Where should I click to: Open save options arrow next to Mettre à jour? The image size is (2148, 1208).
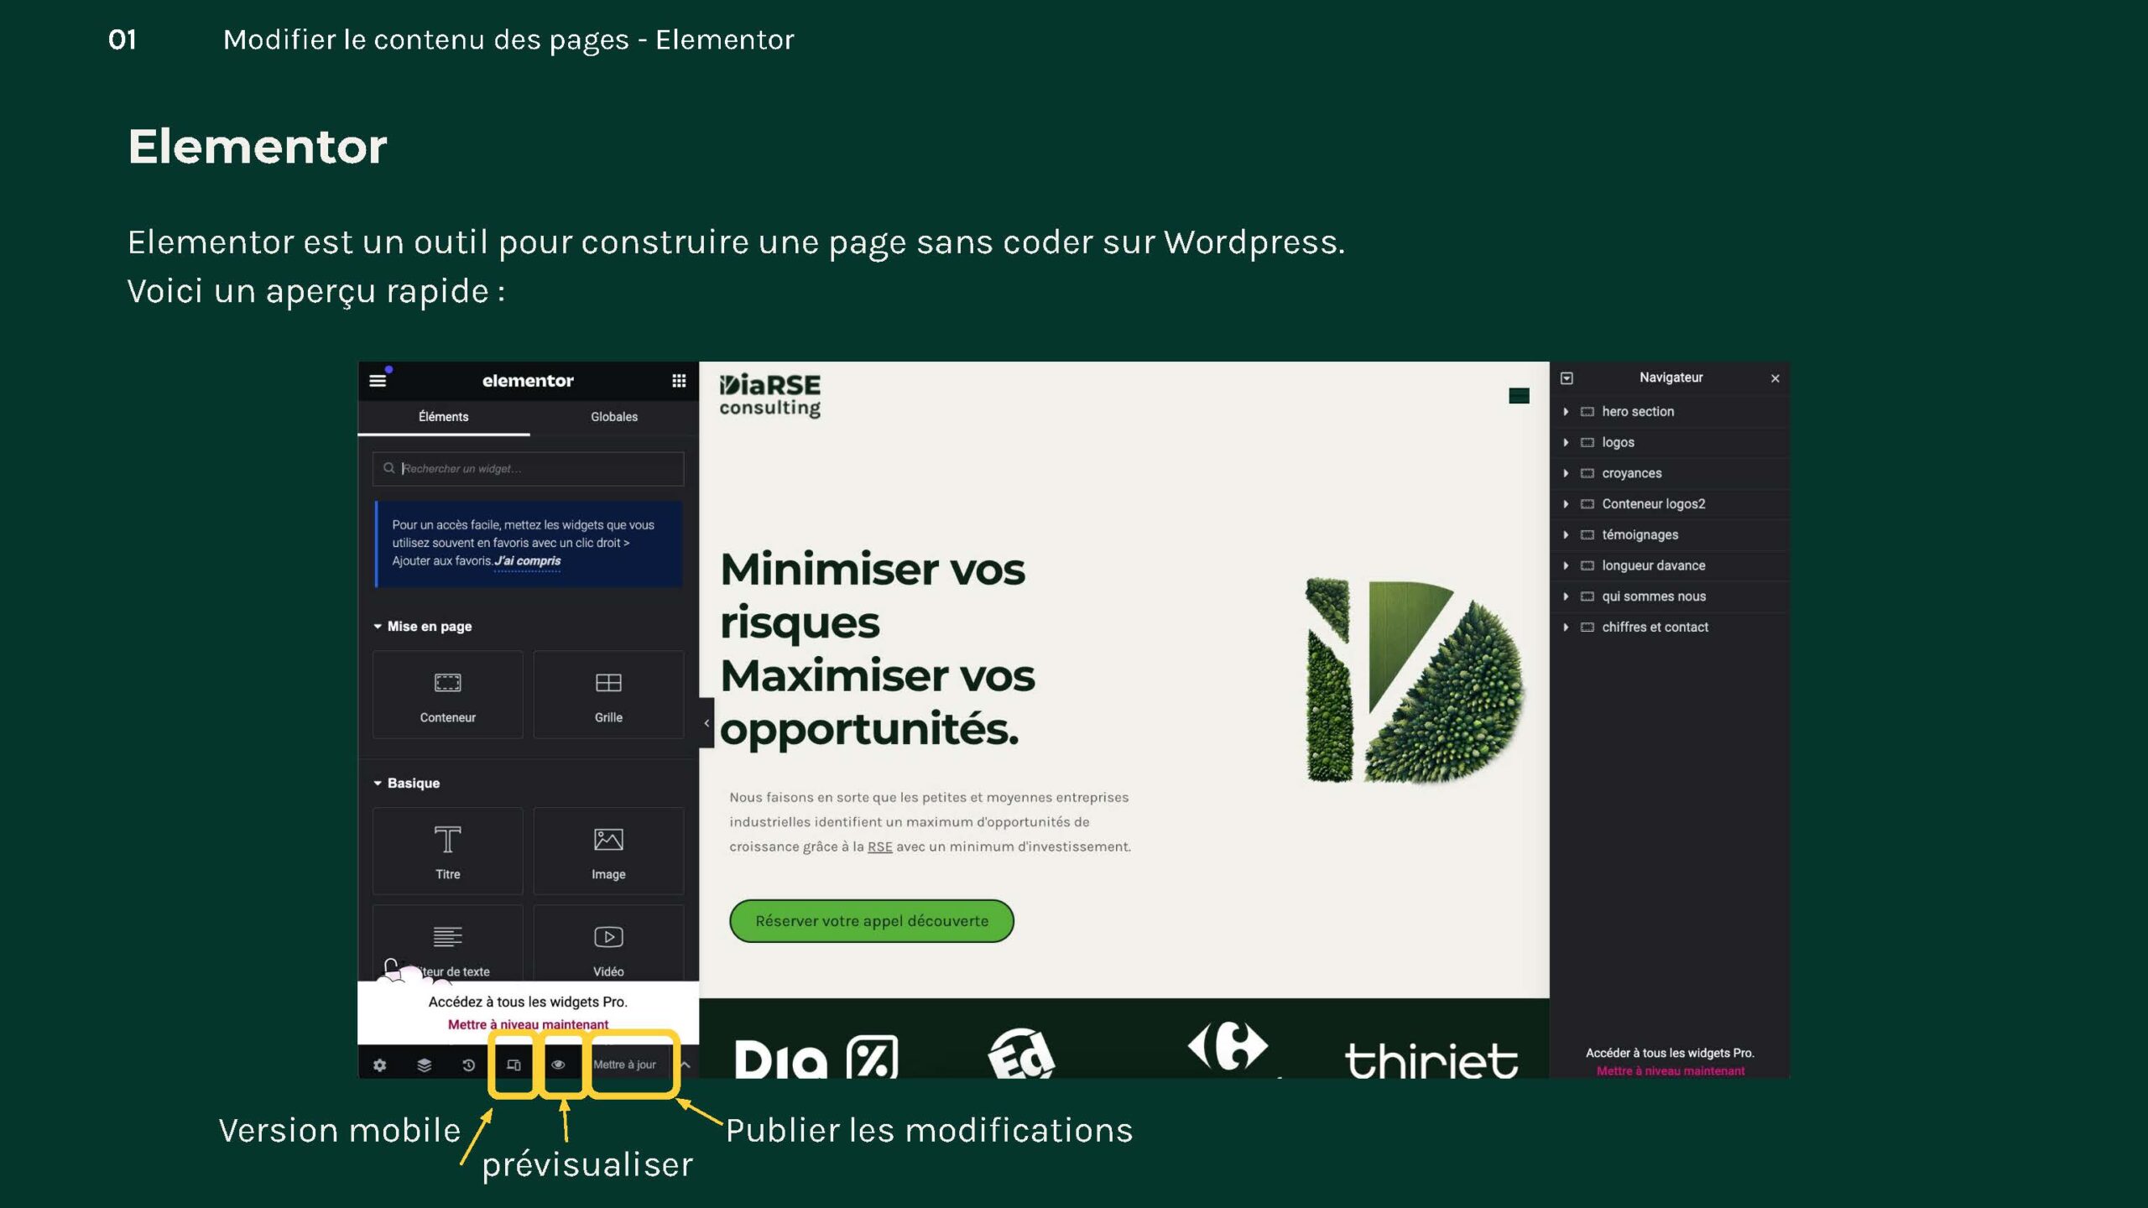[x=686, y=1065]
